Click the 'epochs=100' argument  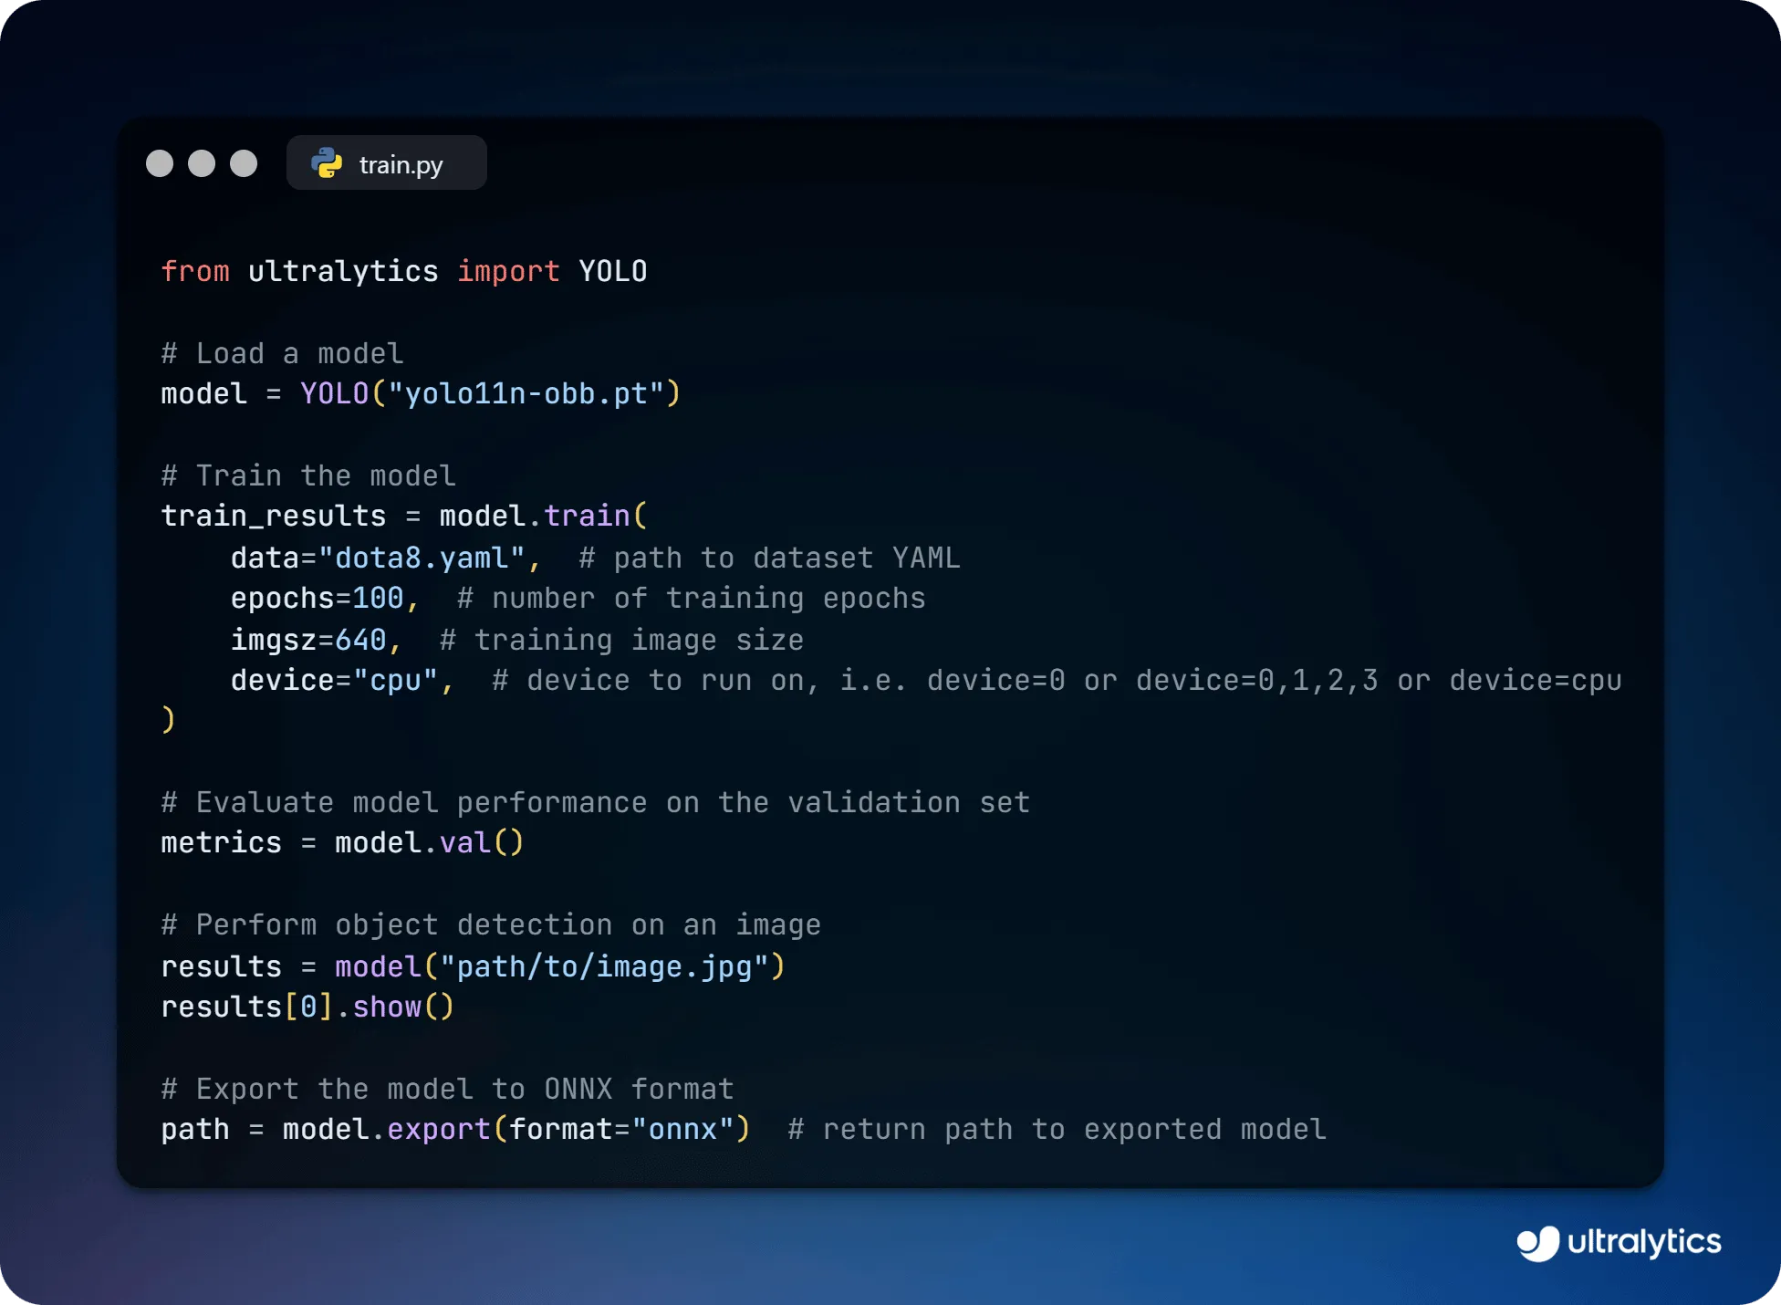pyautogui.click(x=317, y=598)
